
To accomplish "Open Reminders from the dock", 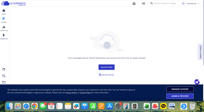I will pyautogui.click(x=59, y=106).
